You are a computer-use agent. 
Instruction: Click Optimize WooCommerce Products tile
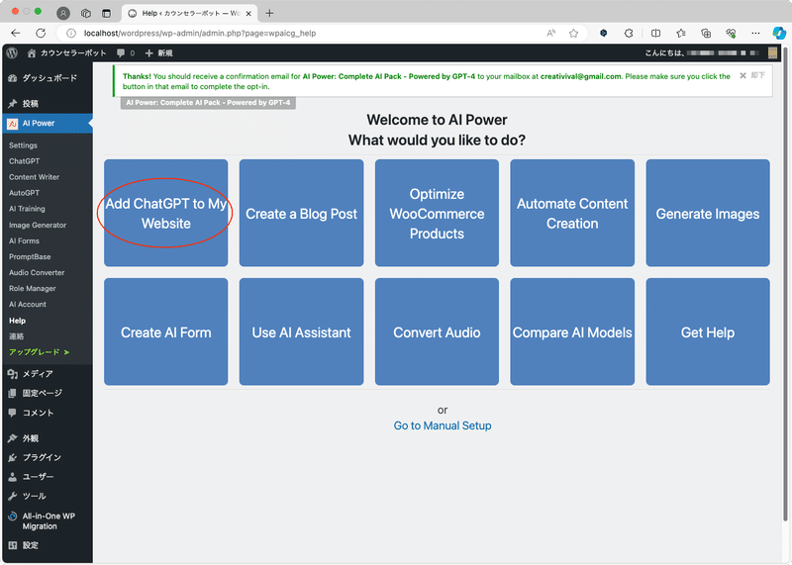pos(437,213)
